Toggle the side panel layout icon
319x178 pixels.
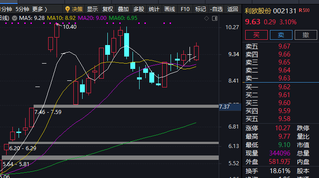click(215, 18)
